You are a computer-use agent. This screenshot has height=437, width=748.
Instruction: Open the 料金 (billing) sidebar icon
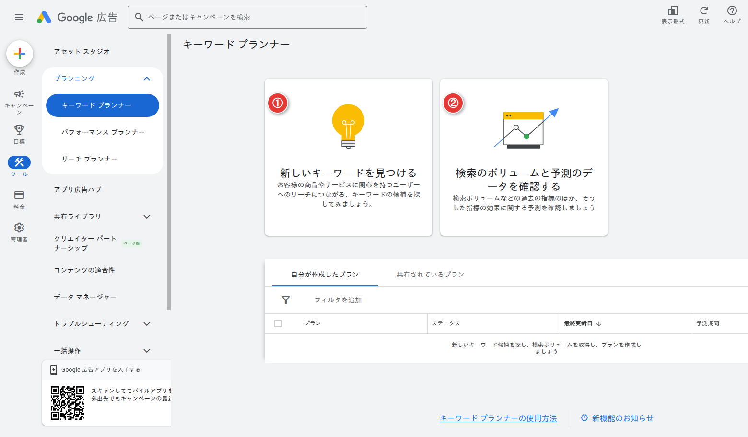(x=19, y=195)
